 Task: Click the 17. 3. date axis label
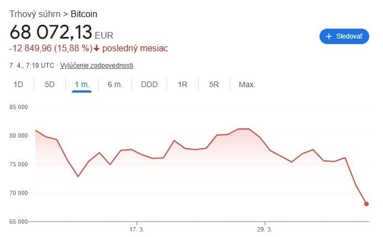coord(136,229)
